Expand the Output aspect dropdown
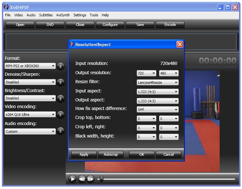Viewport: 242px width, 189px height. click(158, 101)
